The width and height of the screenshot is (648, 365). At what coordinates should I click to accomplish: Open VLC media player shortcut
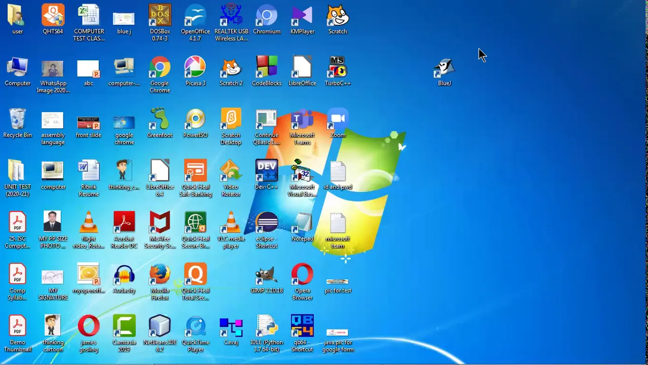pos(231,231)
